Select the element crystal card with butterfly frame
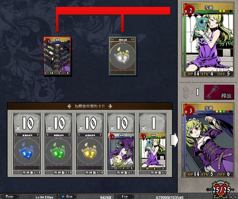Viewport: 238px width, 199px height. pos(122,56)
